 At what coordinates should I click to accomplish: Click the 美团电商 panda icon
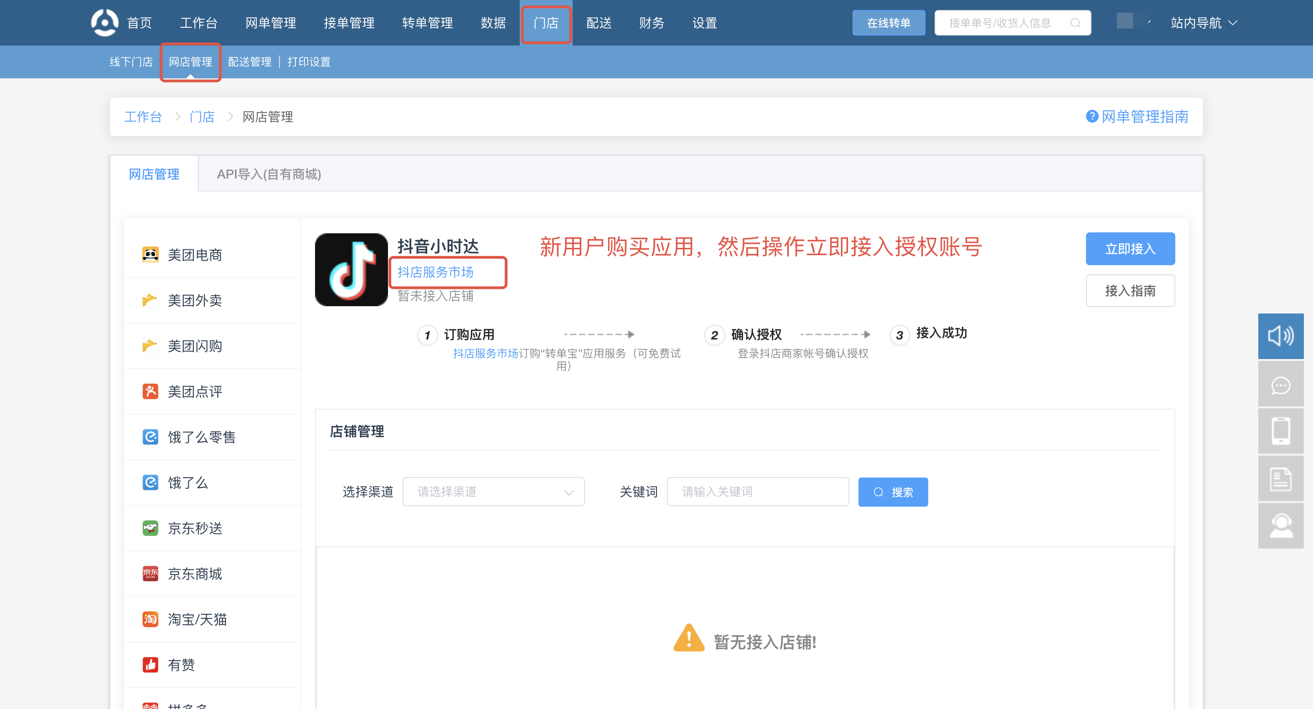[x=150, y=255]
